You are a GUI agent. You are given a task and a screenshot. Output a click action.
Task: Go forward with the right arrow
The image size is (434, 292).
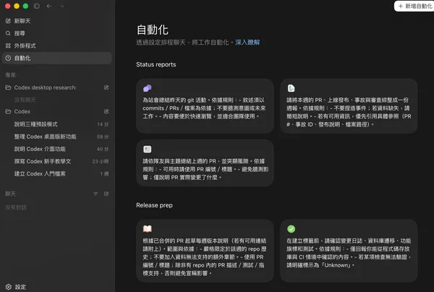point(61,6)
